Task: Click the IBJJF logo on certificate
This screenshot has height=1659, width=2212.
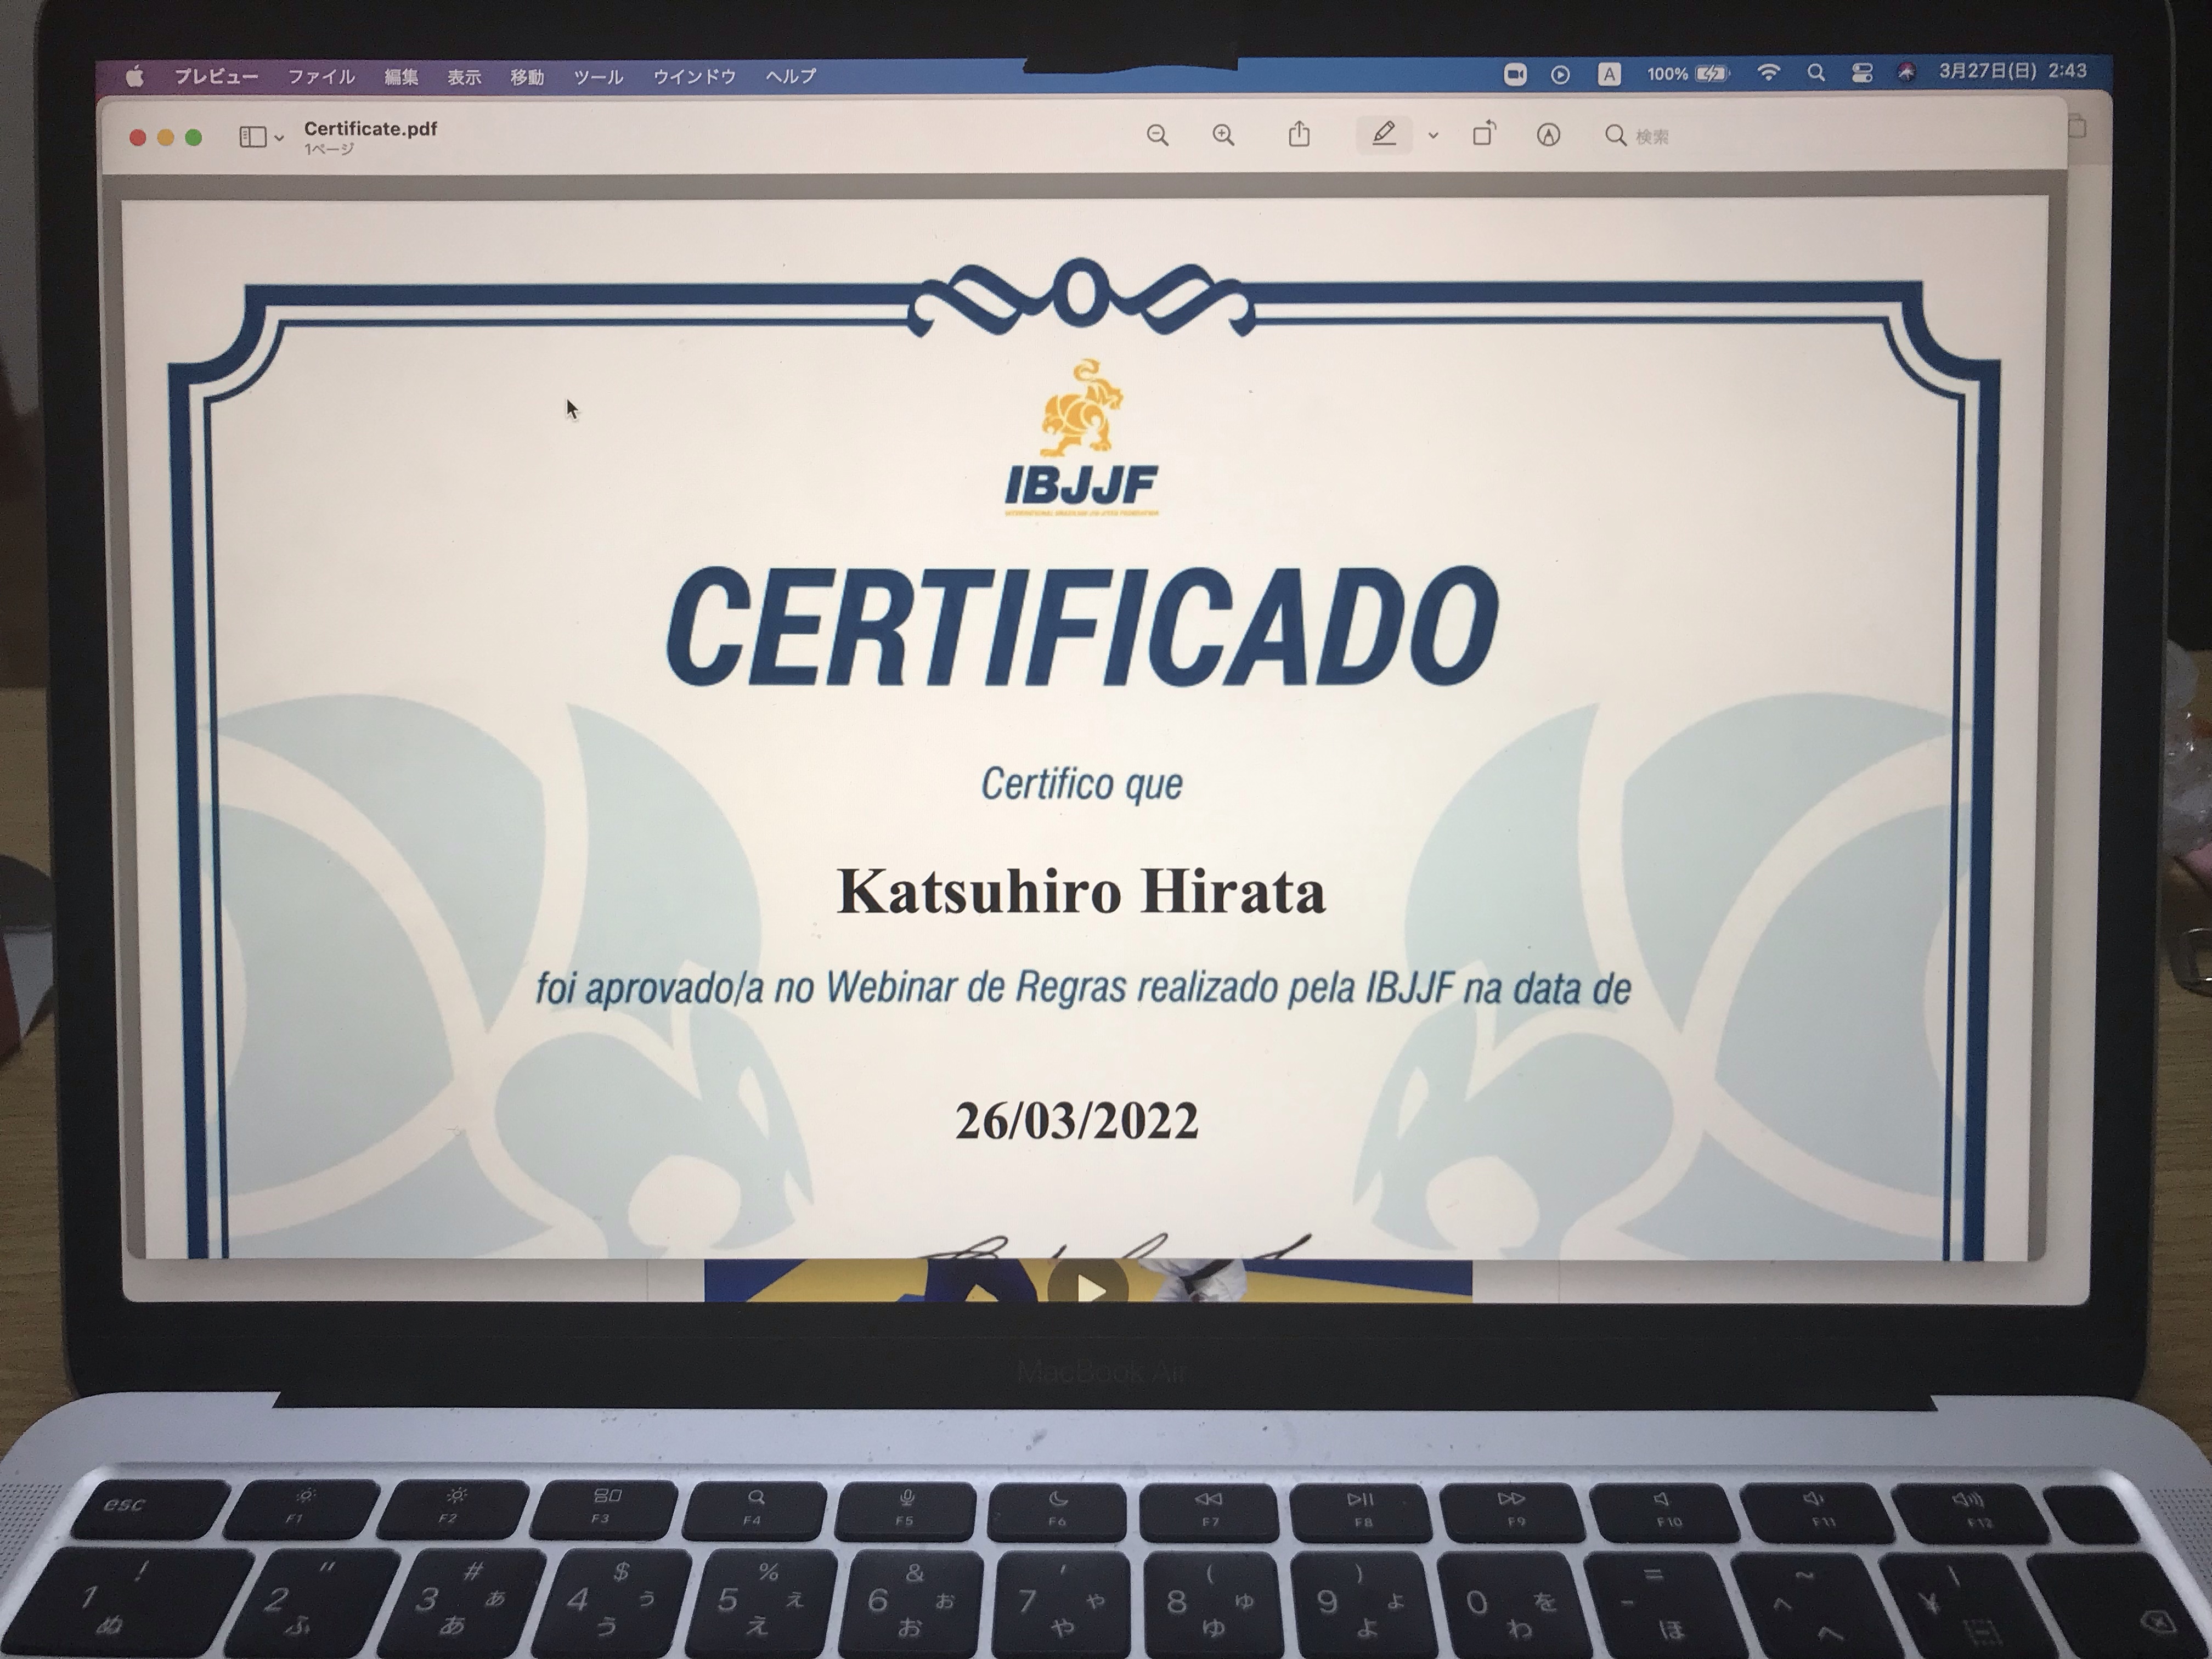Action: tap(1081, 438)
